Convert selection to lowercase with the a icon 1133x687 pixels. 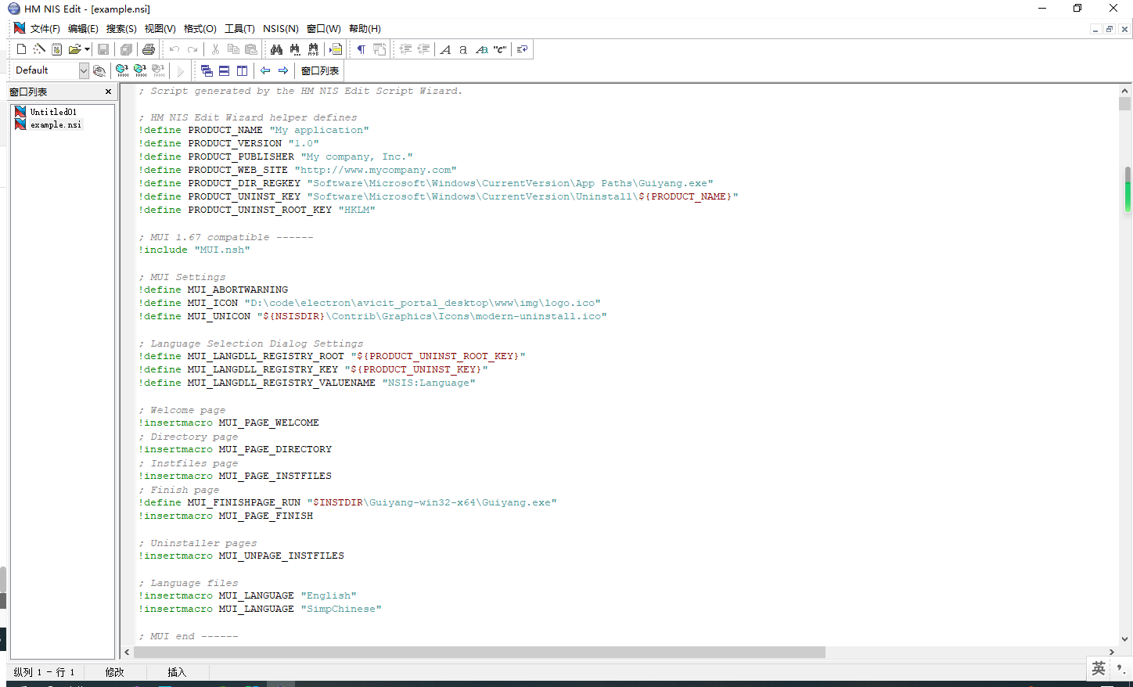pyautogui.click(x=463, y=49)
